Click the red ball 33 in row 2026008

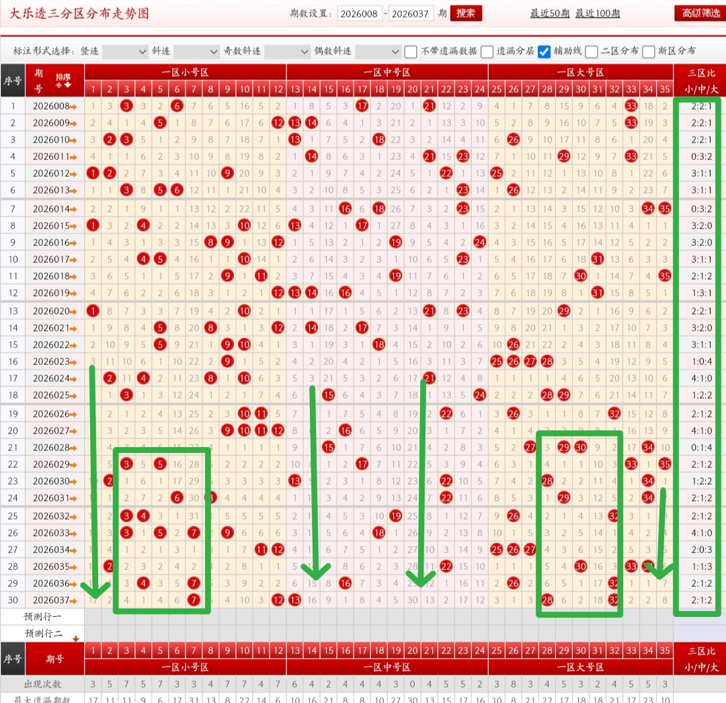click(x=631, y=106)
